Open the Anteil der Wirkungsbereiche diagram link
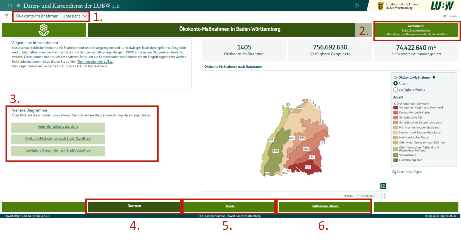 (x=58, y=127)
